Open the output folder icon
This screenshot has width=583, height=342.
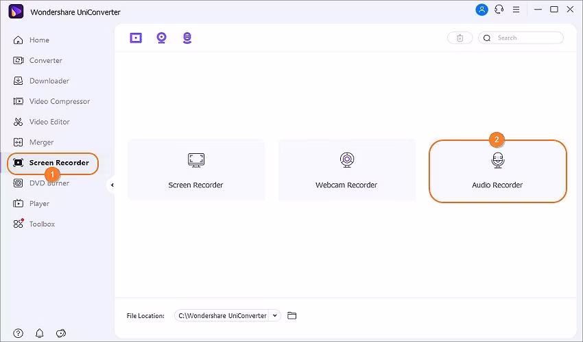click(292, 315)
